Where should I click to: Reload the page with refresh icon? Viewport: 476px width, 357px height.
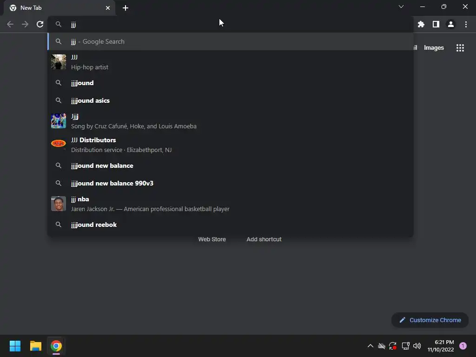(x=40, y=24)
